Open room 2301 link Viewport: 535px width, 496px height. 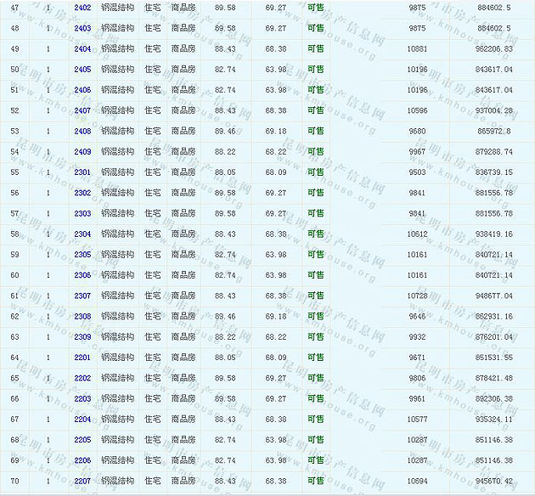82,172
